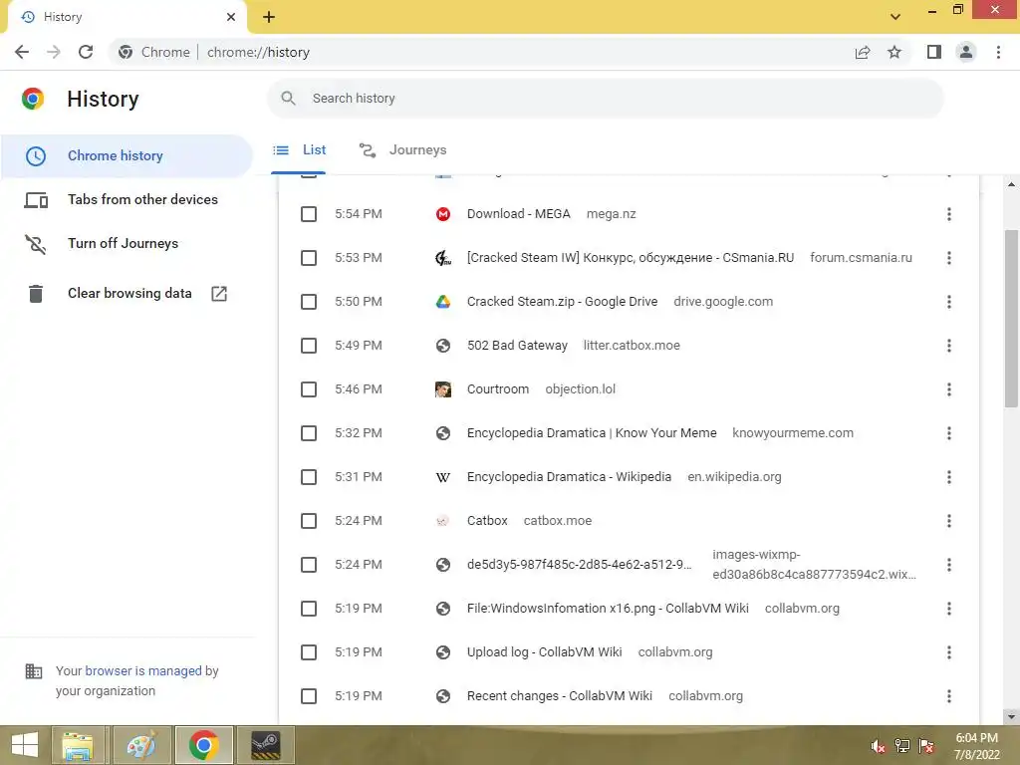Open actions menu for Download - MEGA entry
The width and height of the screenshot is (1020, 765).
click(949, 214)
